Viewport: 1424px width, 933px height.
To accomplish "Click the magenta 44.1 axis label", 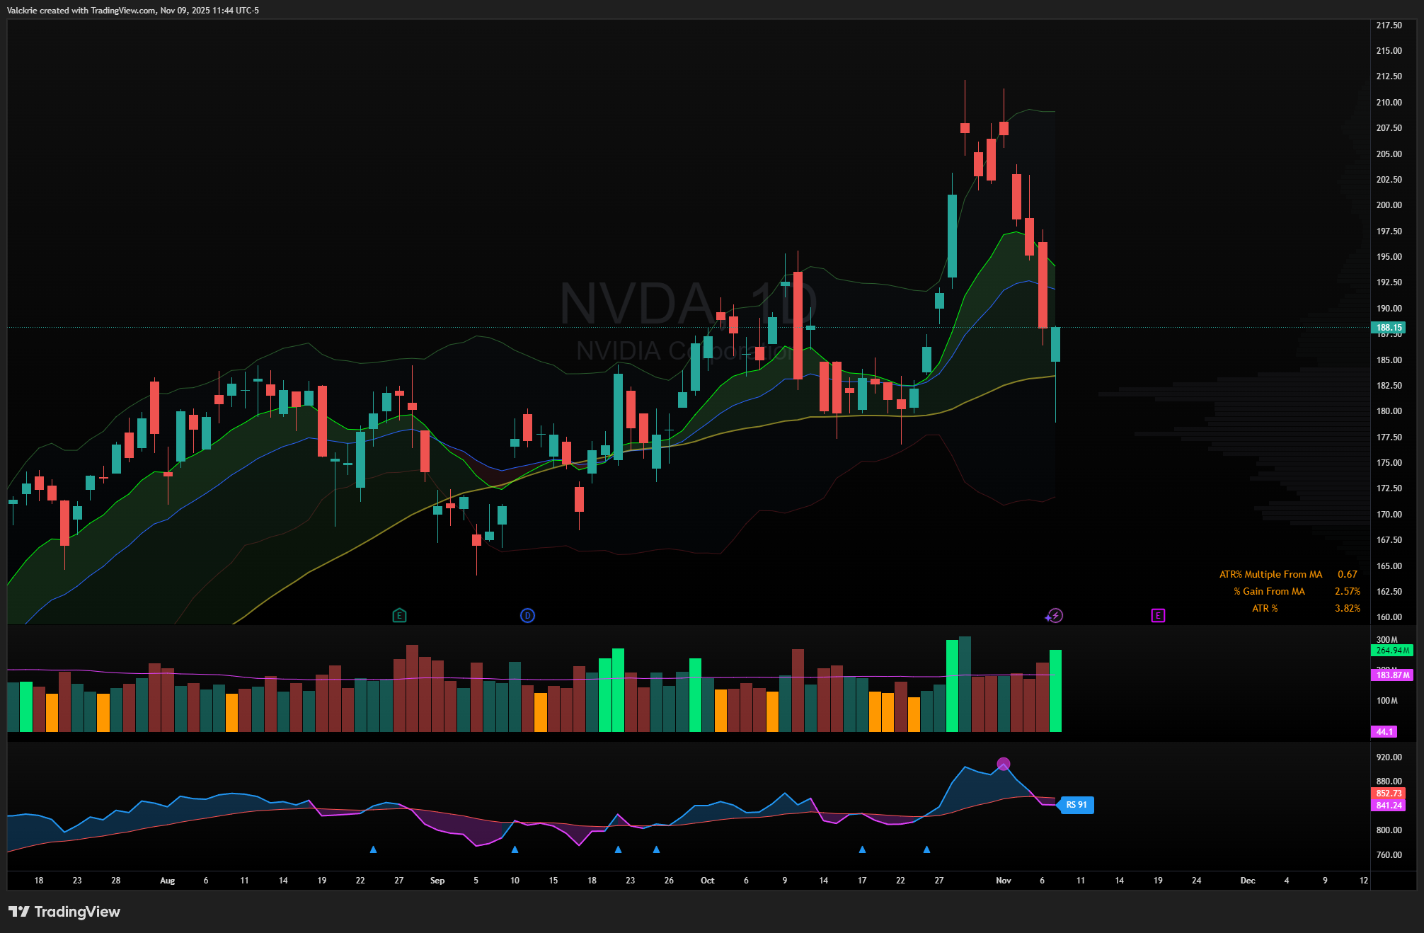I will pyautogui.click(x=1384, y=732).
